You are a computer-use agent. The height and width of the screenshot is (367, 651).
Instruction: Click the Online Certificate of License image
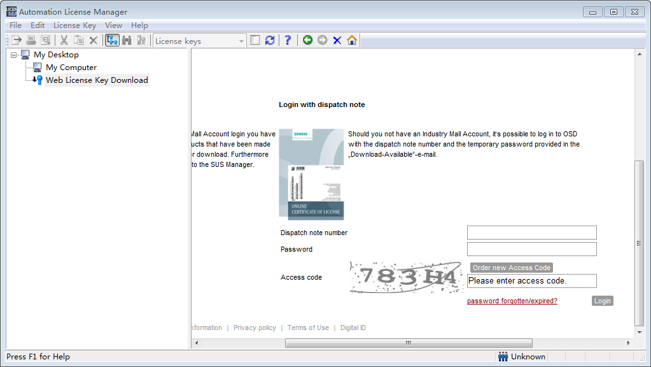point(311,175)
